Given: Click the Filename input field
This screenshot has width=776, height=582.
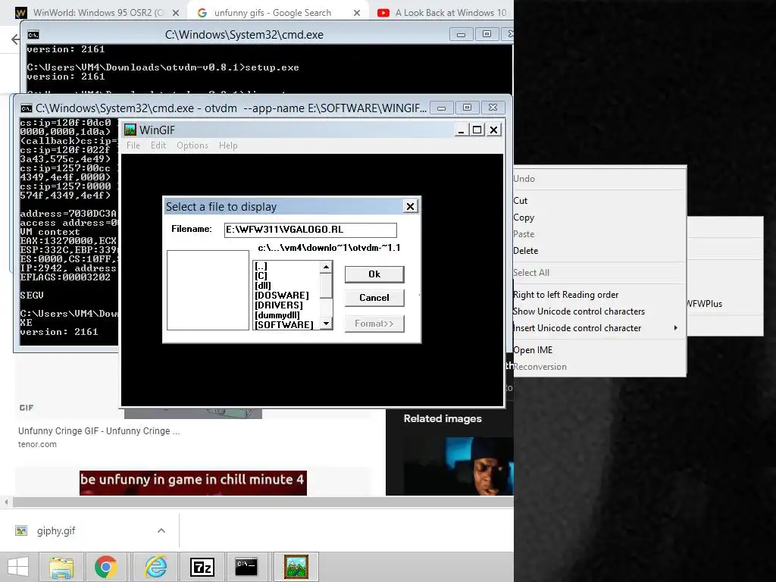Looking at the screenshot, I should [x=310, y=230].
